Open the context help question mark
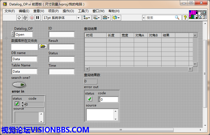The height and width of the screenshot is (135, 210). (185, 18)
